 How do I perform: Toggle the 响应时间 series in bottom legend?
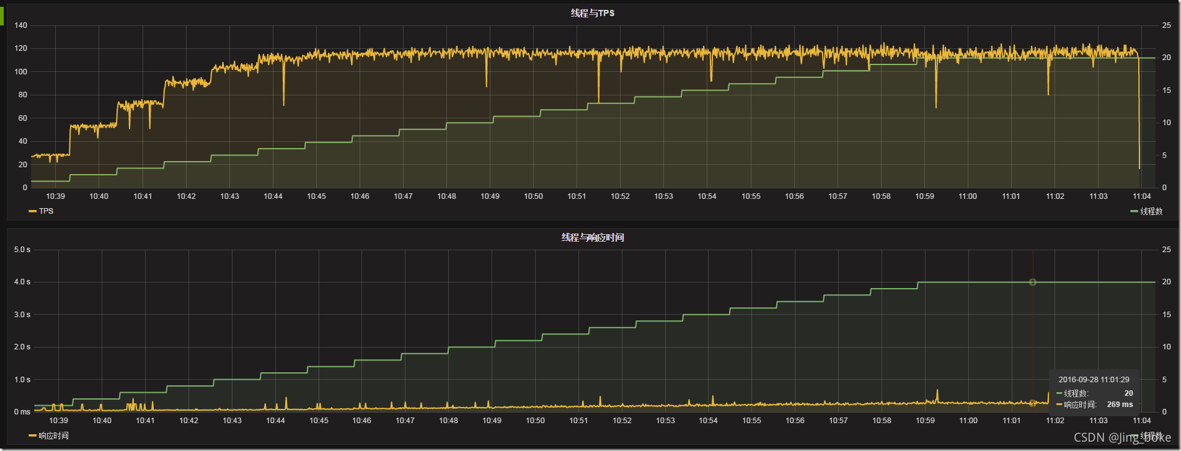coord(53,436)
